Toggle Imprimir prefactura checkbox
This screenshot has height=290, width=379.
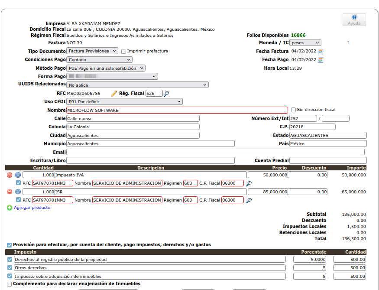123,51
